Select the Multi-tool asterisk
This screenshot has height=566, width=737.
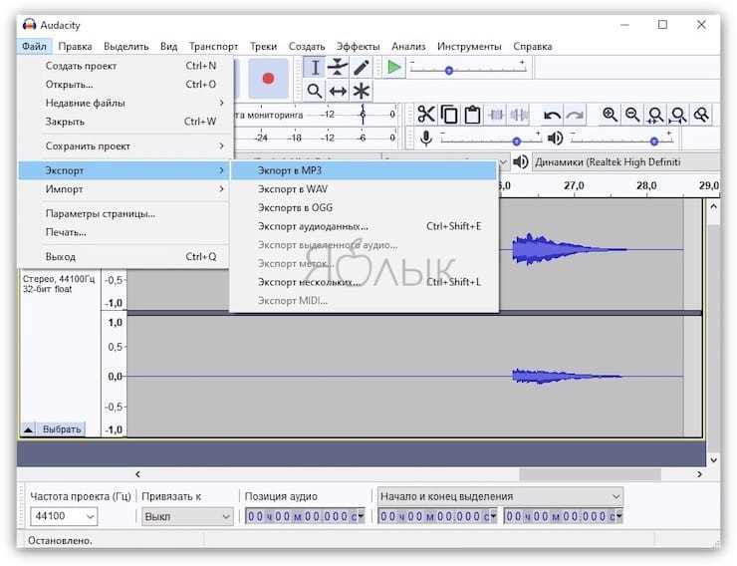pyautogui.click(x=361, y=91)
